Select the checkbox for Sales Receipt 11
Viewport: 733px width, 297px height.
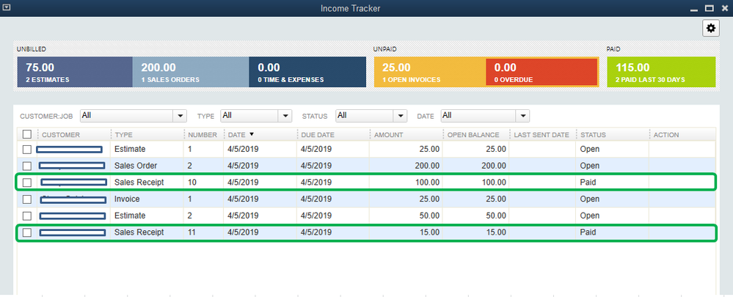click(27, 232)
